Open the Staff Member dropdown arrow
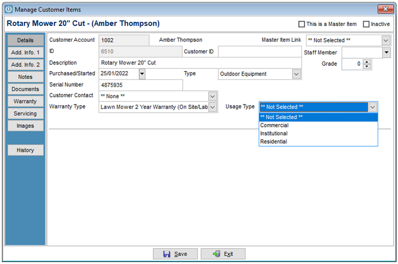Viewport: 398px width, 264px height. [386, 52]
